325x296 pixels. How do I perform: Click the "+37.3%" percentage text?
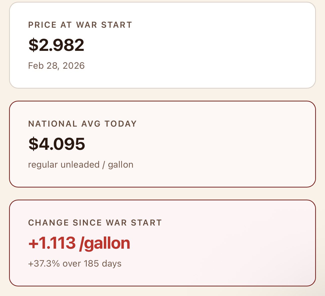click(44, 264)
